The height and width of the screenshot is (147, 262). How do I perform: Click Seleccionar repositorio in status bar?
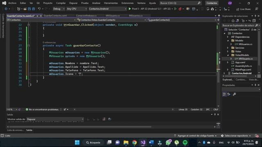tap(236, 136)
